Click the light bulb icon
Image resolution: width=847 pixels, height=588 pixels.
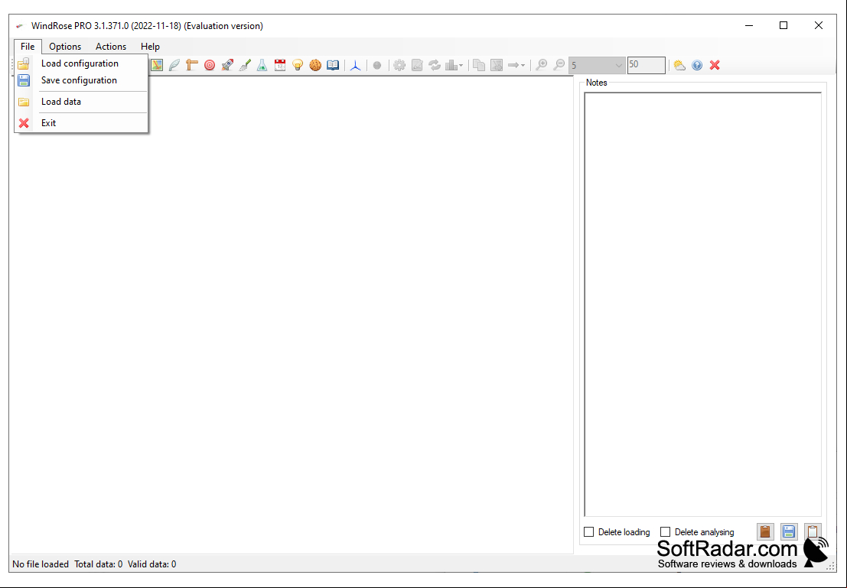pos(298,65)
